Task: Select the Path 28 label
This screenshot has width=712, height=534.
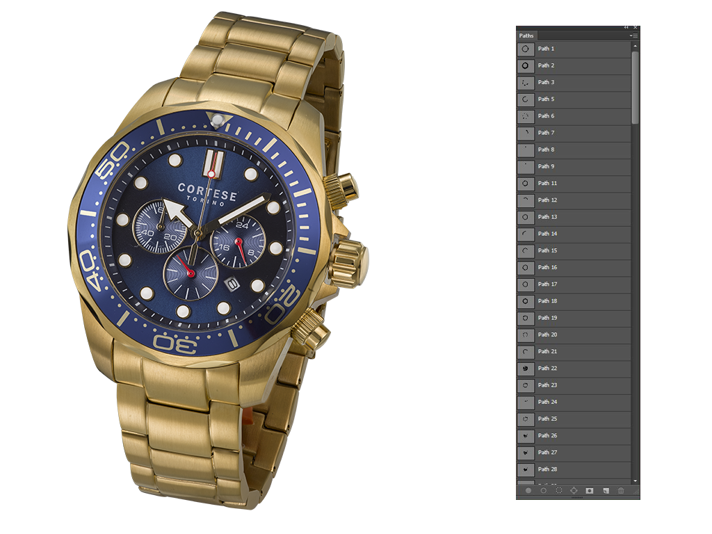Action: pyautogui.click(x=547, y=469)
